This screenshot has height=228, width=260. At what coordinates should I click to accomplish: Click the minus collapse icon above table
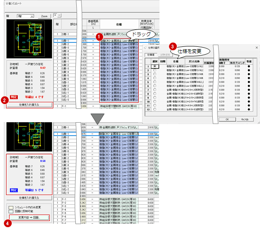click(60, 15)
